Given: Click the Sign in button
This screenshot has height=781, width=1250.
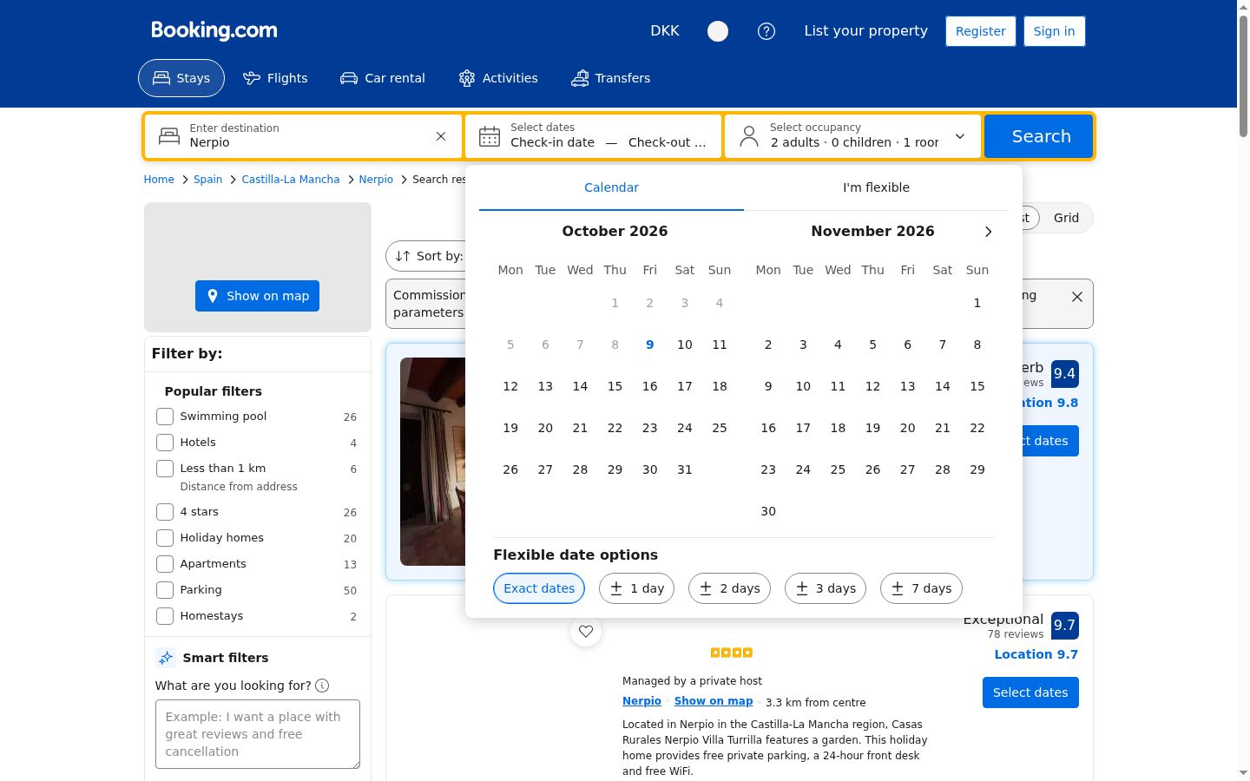Looking at the screenshot, I should click(1055, 31).
